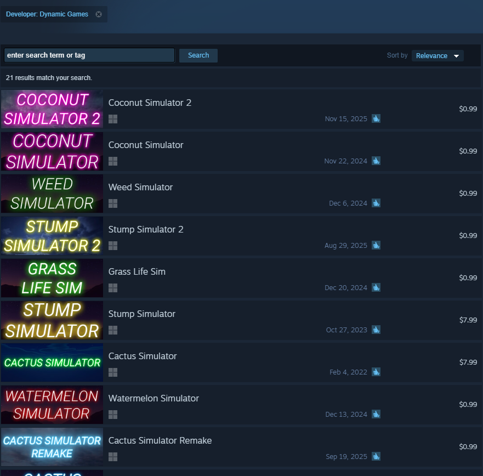Click Windows icon for Grass Life Sim
This screenshot has height=476, width=483.
click(113, 288)
